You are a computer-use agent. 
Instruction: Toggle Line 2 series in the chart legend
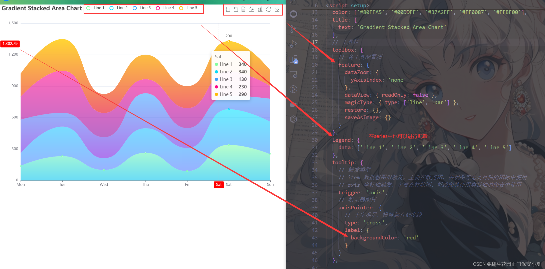[x=119, y=8]
